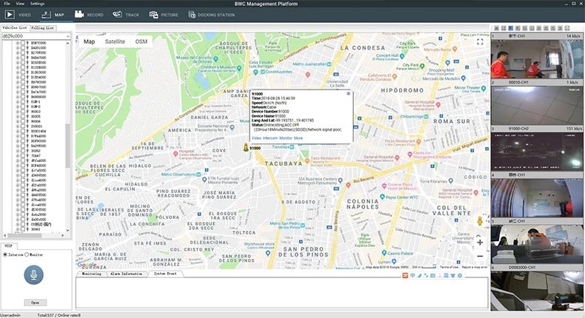The width and height of the screenshot is (585, 318).
Task: Select the single-view video layout icon
Action: click(496, 28)
